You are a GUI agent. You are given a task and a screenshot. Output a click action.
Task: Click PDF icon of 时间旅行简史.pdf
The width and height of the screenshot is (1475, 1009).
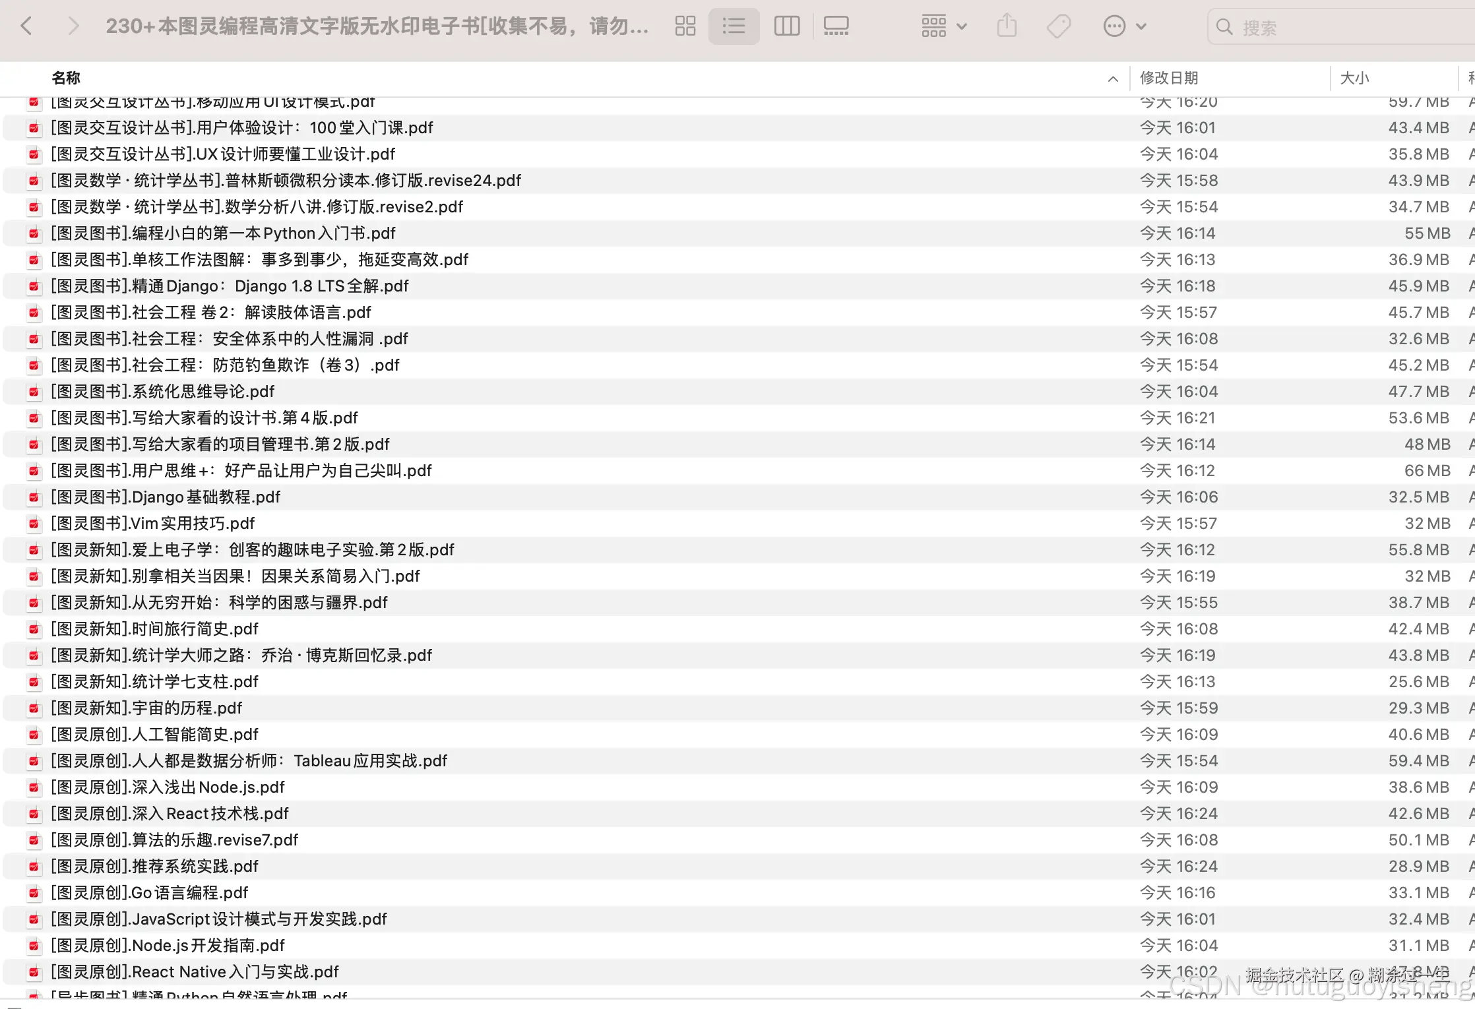click(34, 629)
